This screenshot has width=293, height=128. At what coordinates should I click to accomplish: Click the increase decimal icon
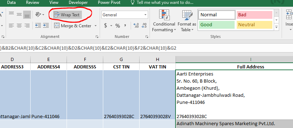click(x=136, y=26)
